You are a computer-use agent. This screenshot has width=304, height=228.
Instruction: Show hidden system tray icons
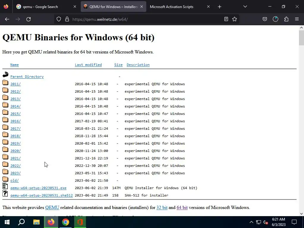coord(251,222)
